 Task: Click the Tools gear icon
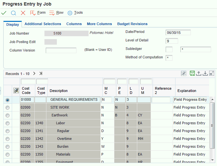click(70, 13)
